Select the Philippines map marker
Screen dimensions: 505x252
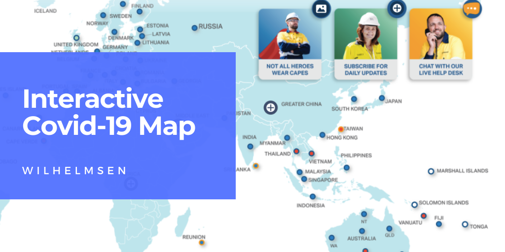(x=347, y=167)
